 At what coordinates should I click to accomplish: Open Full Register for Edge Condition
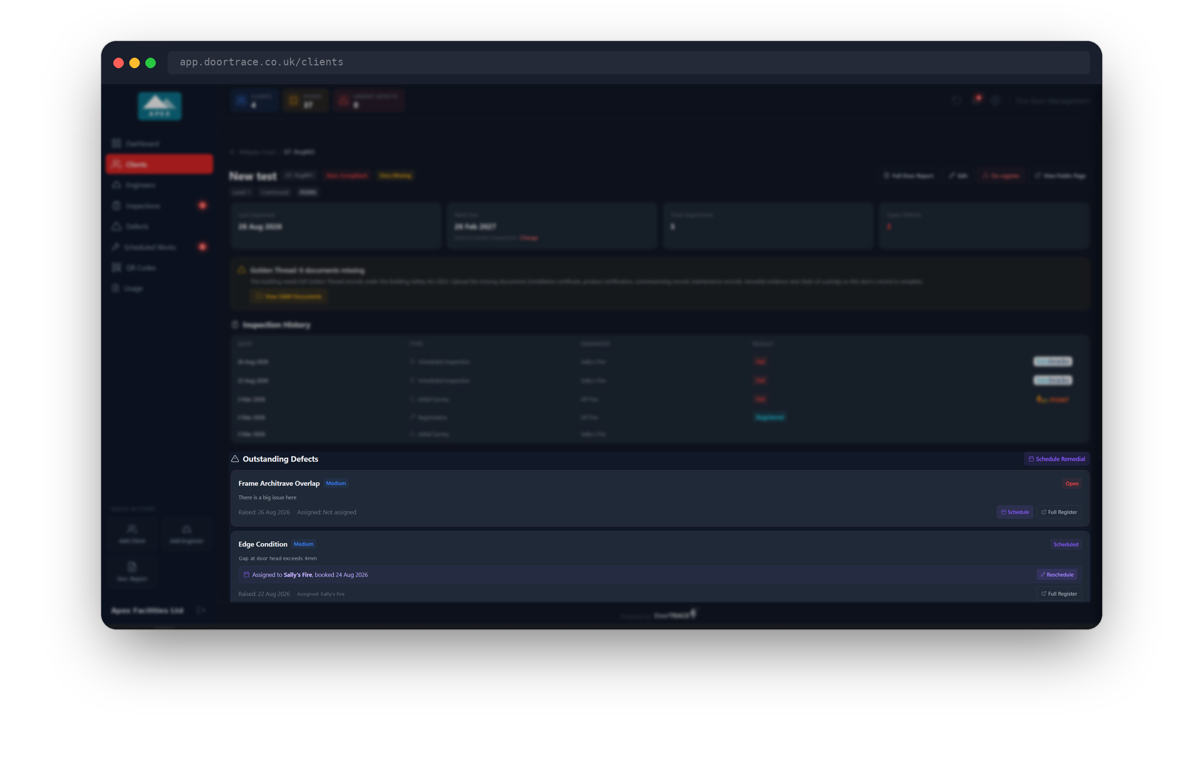[x=1059, y=594]
